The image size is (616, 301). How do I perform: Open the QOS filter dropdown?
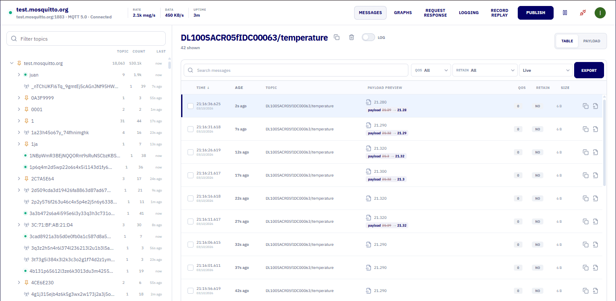click(x=431, y=70)
